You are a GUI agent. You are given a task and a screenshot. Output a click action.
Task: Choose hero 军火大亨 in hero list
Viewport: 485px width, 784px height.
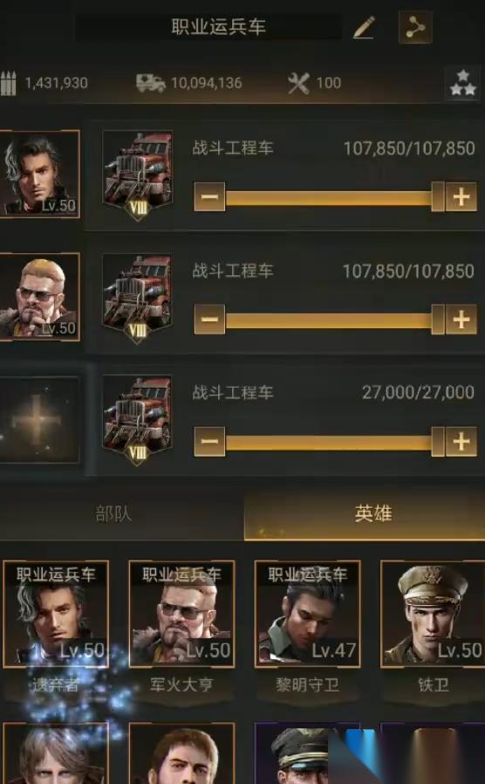181,614
